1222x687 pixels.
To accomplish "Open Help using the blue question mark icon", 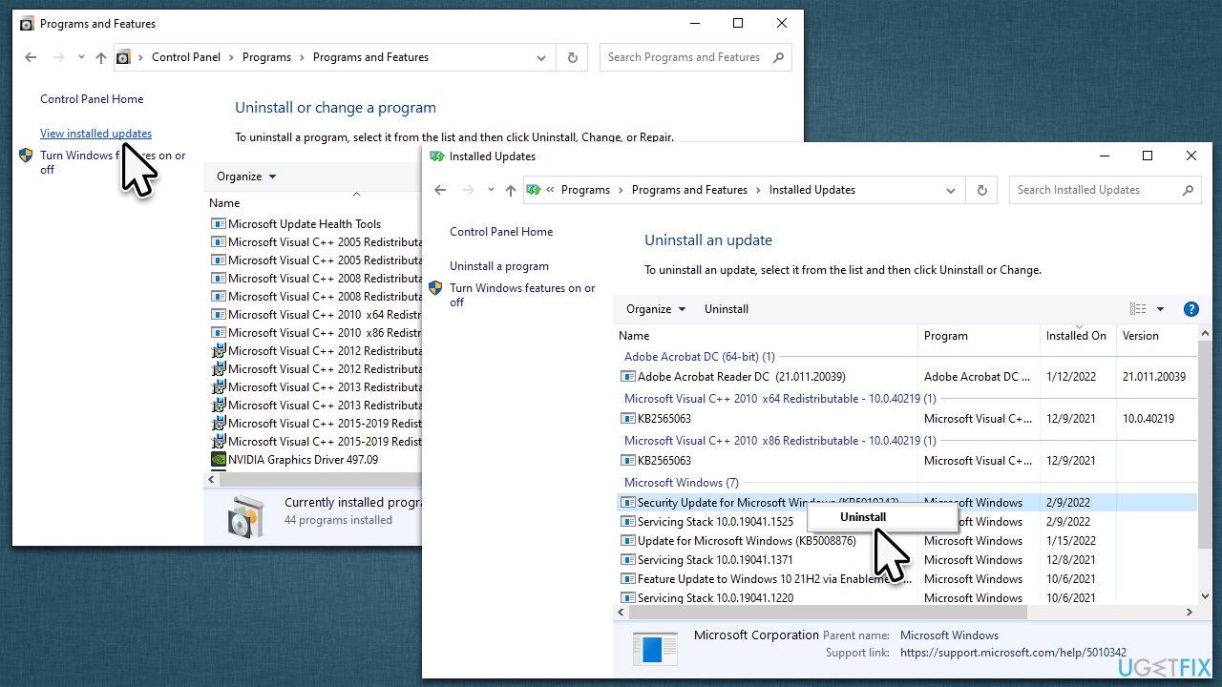I will 1190,308.
